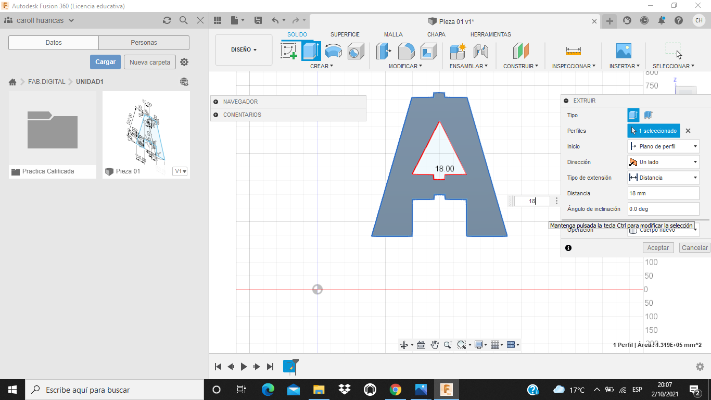Screen dimensions: 711x400
Task: Switch to the MALLA tab
Action: [x=393, y=34]
